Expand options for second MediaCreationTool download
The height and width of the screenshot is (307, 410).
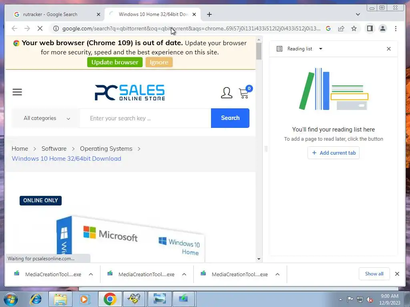pos(184,274)
